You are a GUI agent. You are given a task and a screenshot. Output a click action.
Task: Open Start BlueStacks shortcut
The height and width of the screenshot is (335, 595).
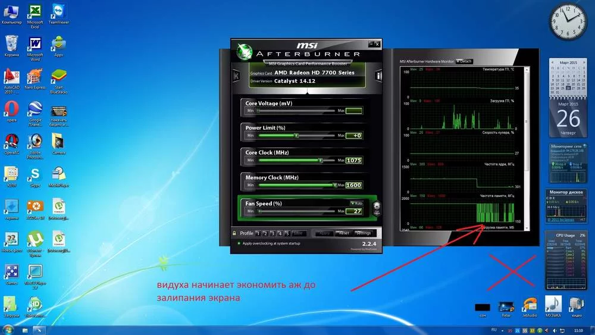tap(59, 82)
